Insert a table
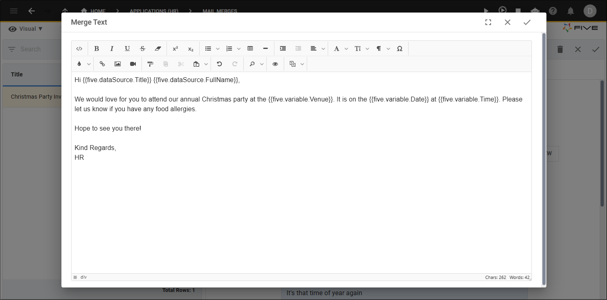This screenshot has height=300, width=607. pos(250,49)
